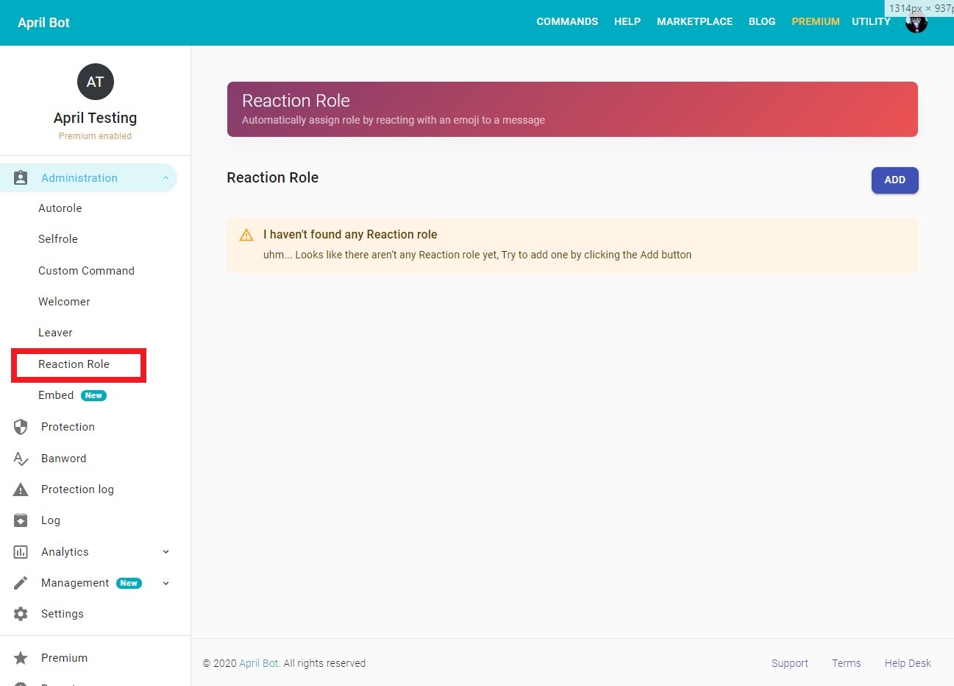Click the Administration clipboard icon
This screenshot has height=686, width=954.
(x=21, y=178)
